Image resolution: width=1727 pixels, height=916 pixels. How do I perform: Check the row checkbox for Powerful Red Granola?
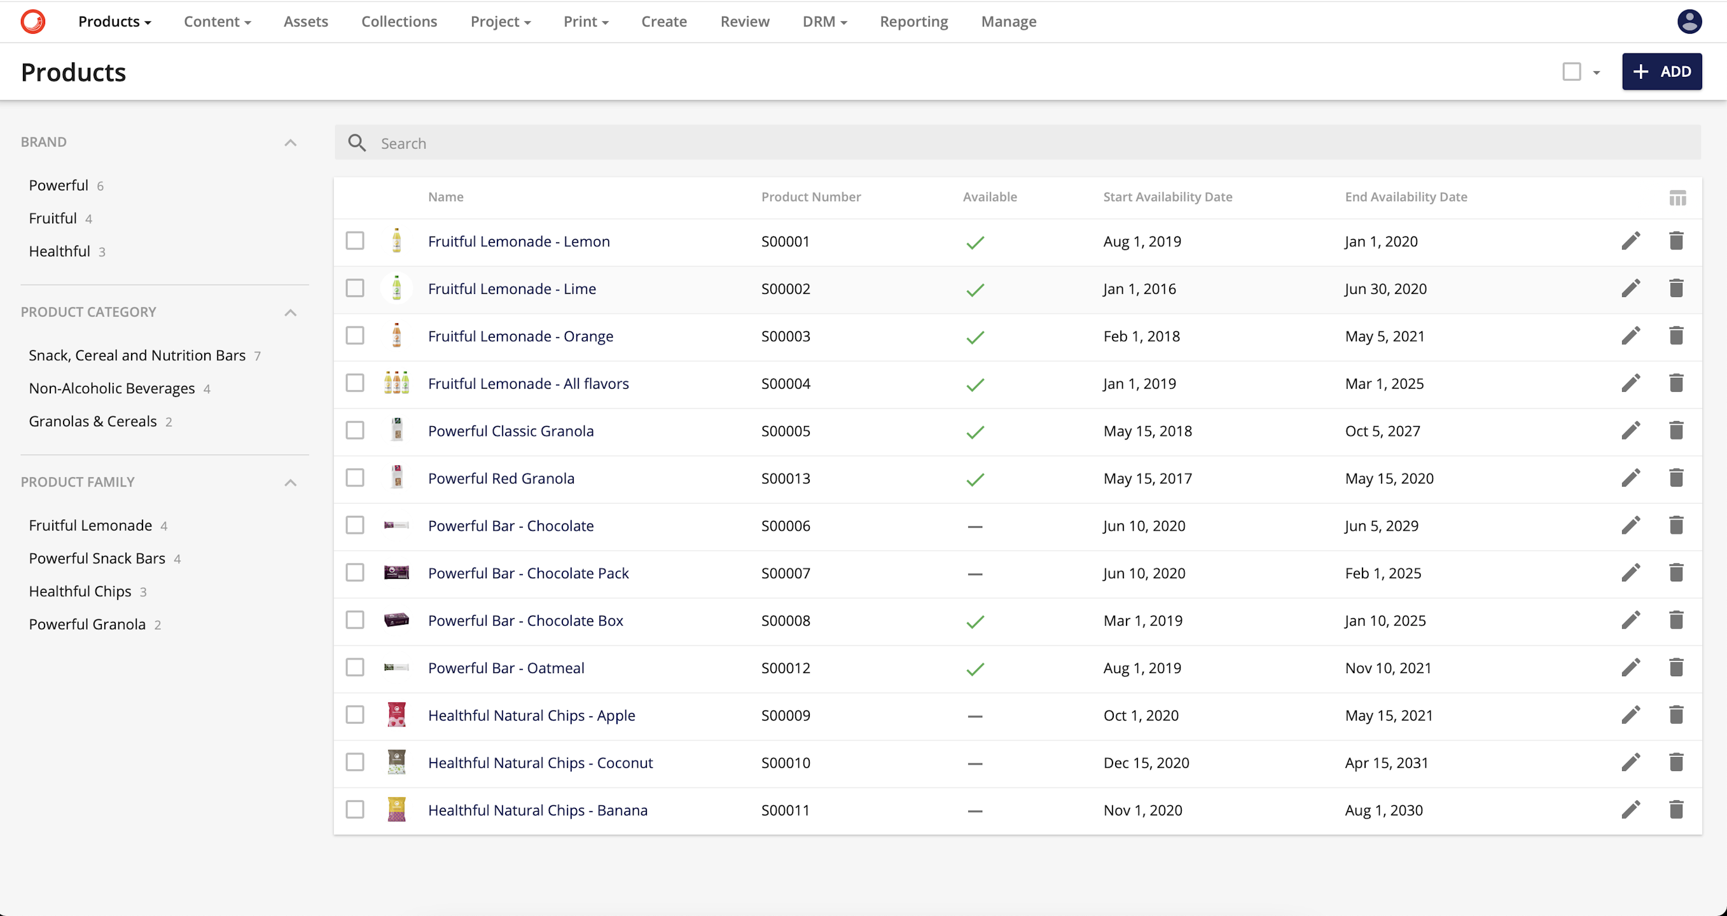pos(355,478)
